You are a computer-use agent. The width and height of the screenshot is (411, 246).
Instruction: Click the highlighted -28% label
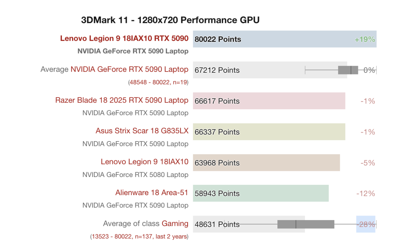(x=365, y=224)
